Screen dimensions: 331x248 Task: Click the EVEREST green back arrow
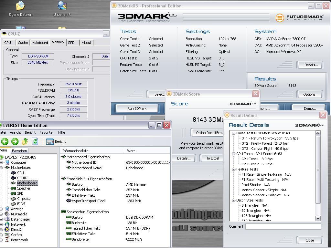point(5,141)
